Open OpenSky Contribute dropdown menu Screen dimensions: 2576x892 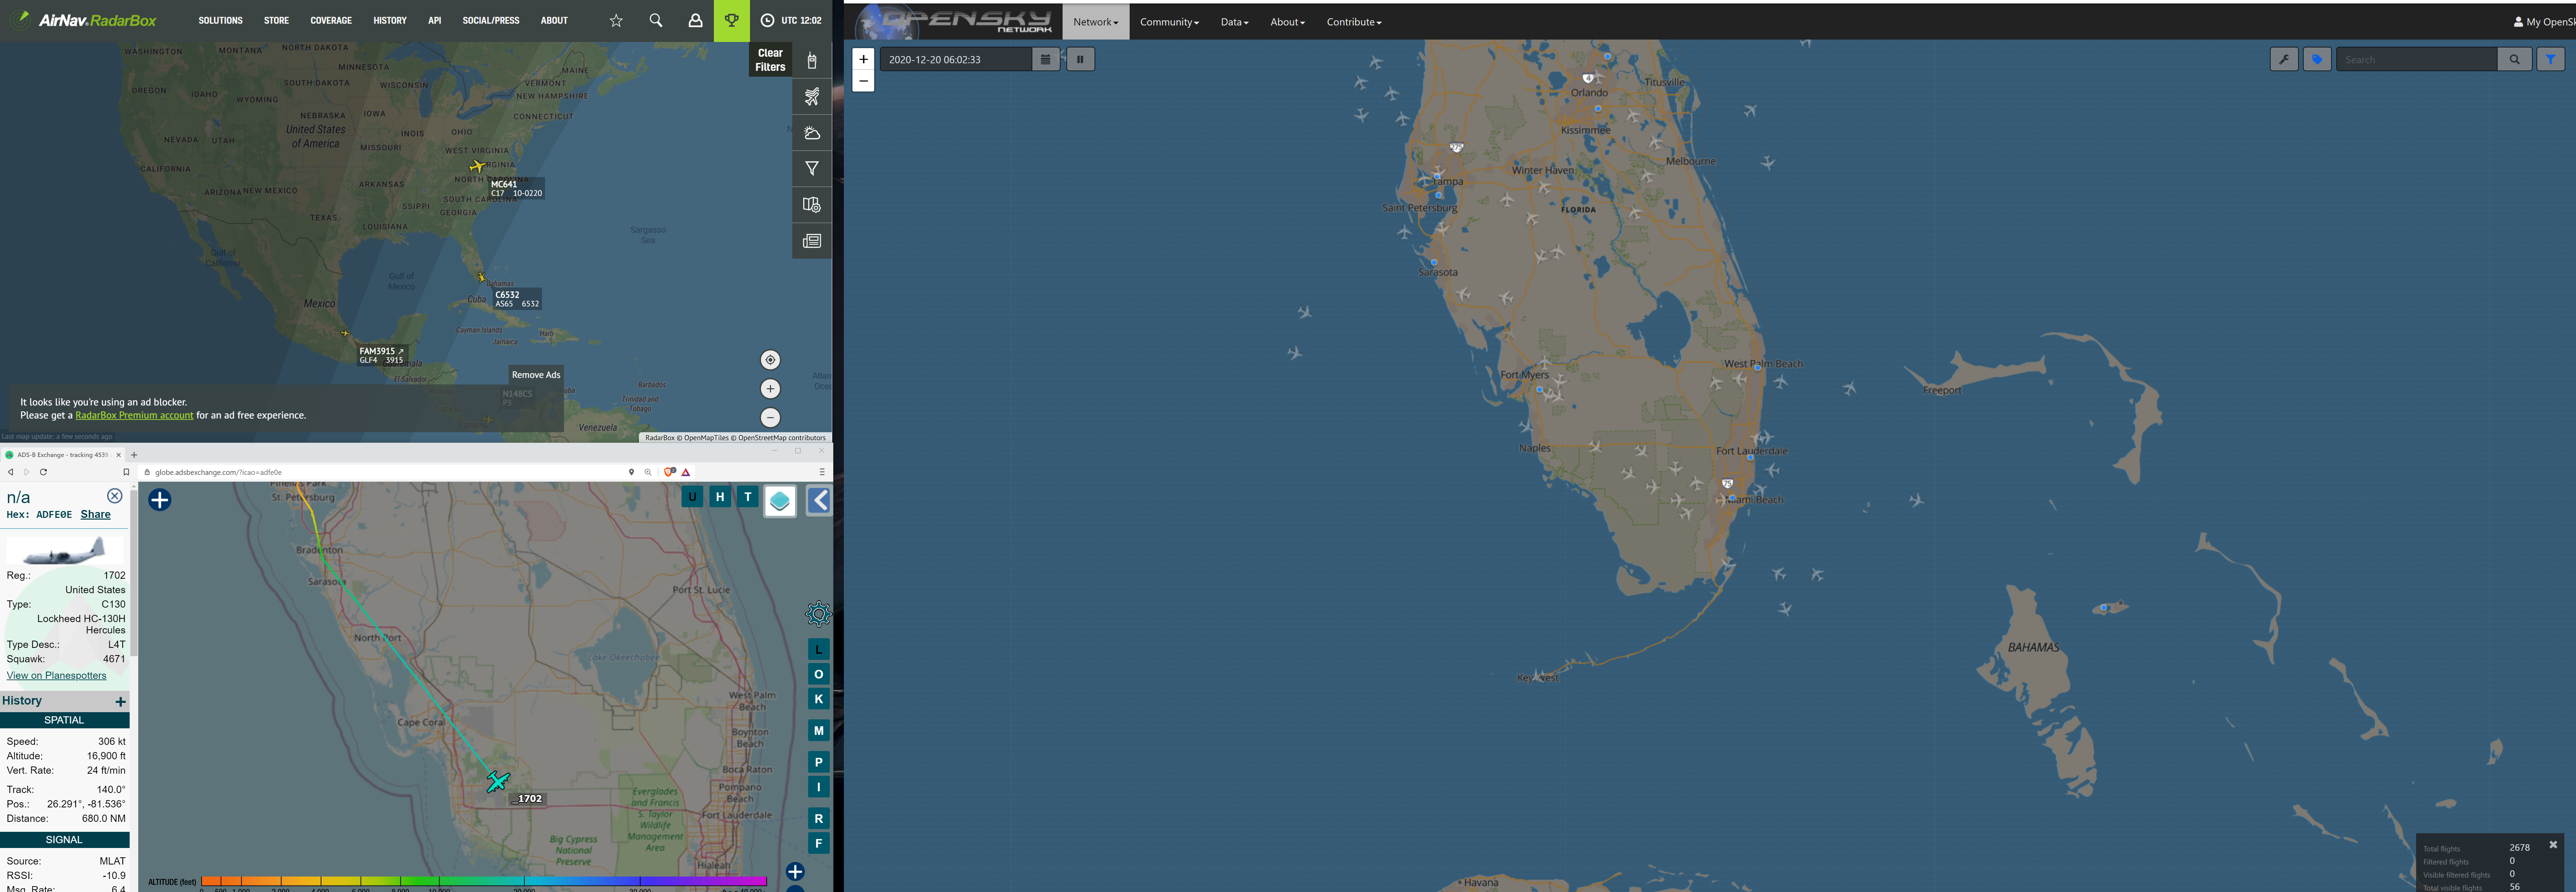(1354, 22)
